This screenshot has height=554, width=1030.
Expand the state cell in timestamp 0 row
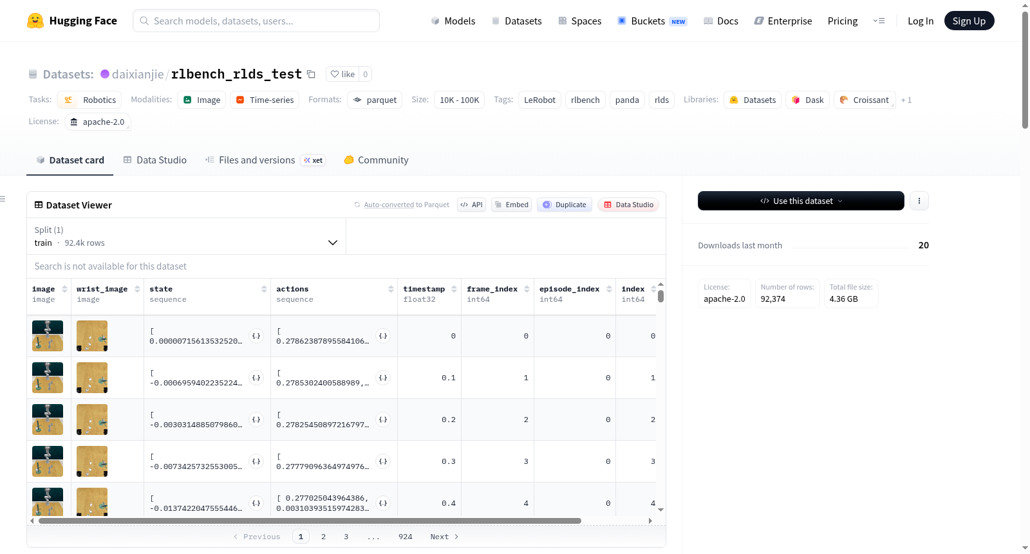pyautogui.click(x=256, y=336)
